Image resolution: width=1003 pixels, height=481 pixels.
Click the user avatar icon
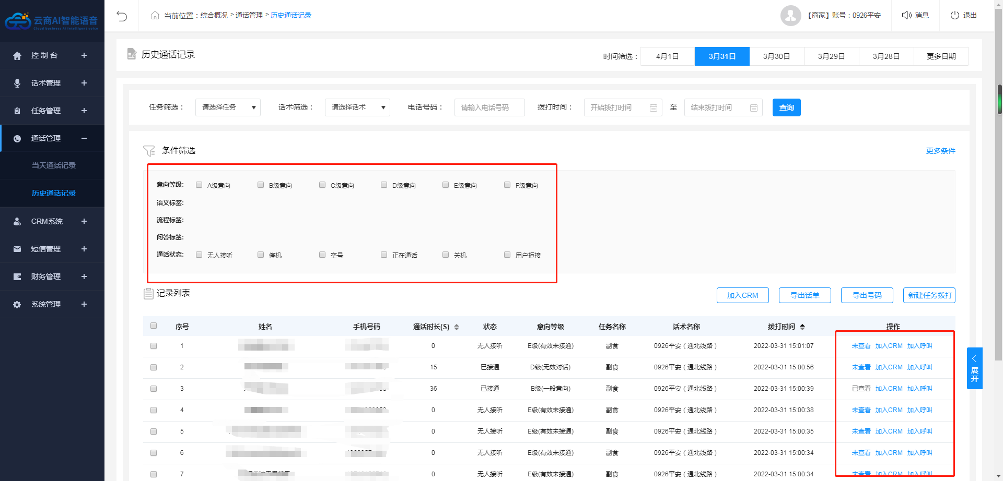point(790,16)
